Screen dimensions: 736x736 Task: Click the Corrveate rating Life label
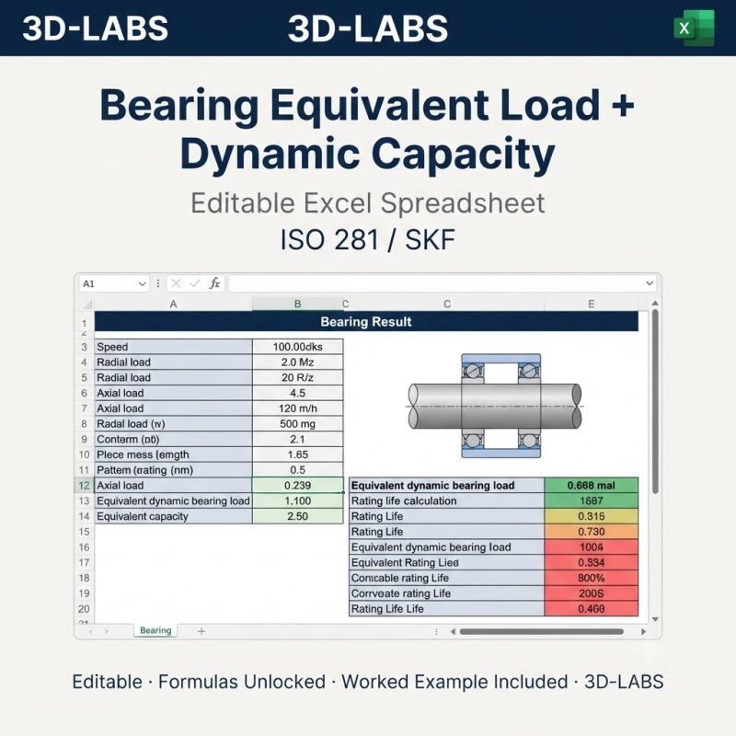pos(446,593)
